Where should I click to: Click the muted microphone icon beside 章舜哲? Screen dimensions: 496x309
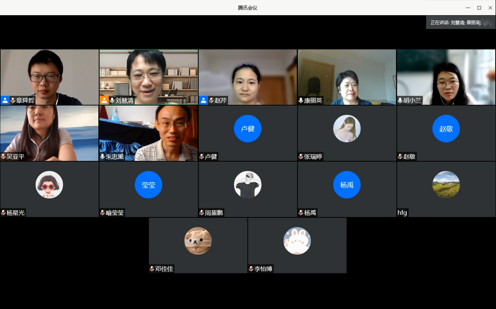[13, 100]
